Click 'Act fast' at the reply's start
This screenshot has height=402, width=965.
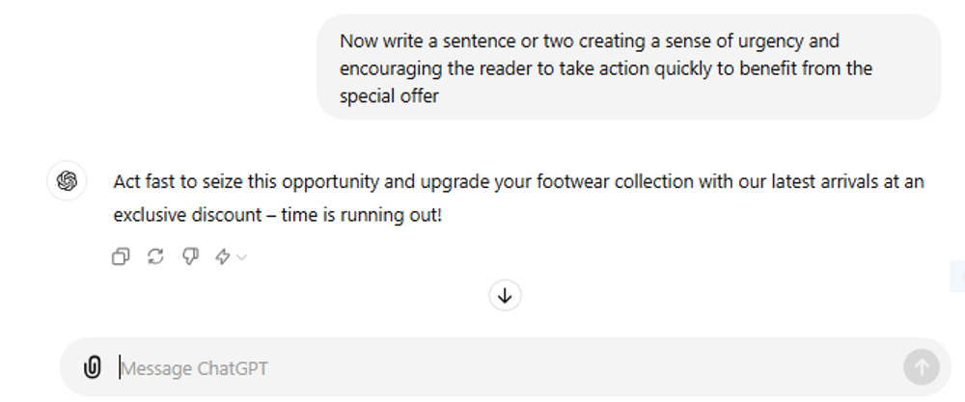(145, 182)
